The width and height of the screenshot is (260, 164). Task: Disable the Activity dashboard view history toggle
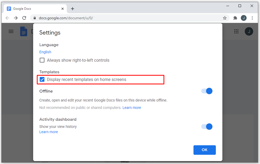[207, 127]
